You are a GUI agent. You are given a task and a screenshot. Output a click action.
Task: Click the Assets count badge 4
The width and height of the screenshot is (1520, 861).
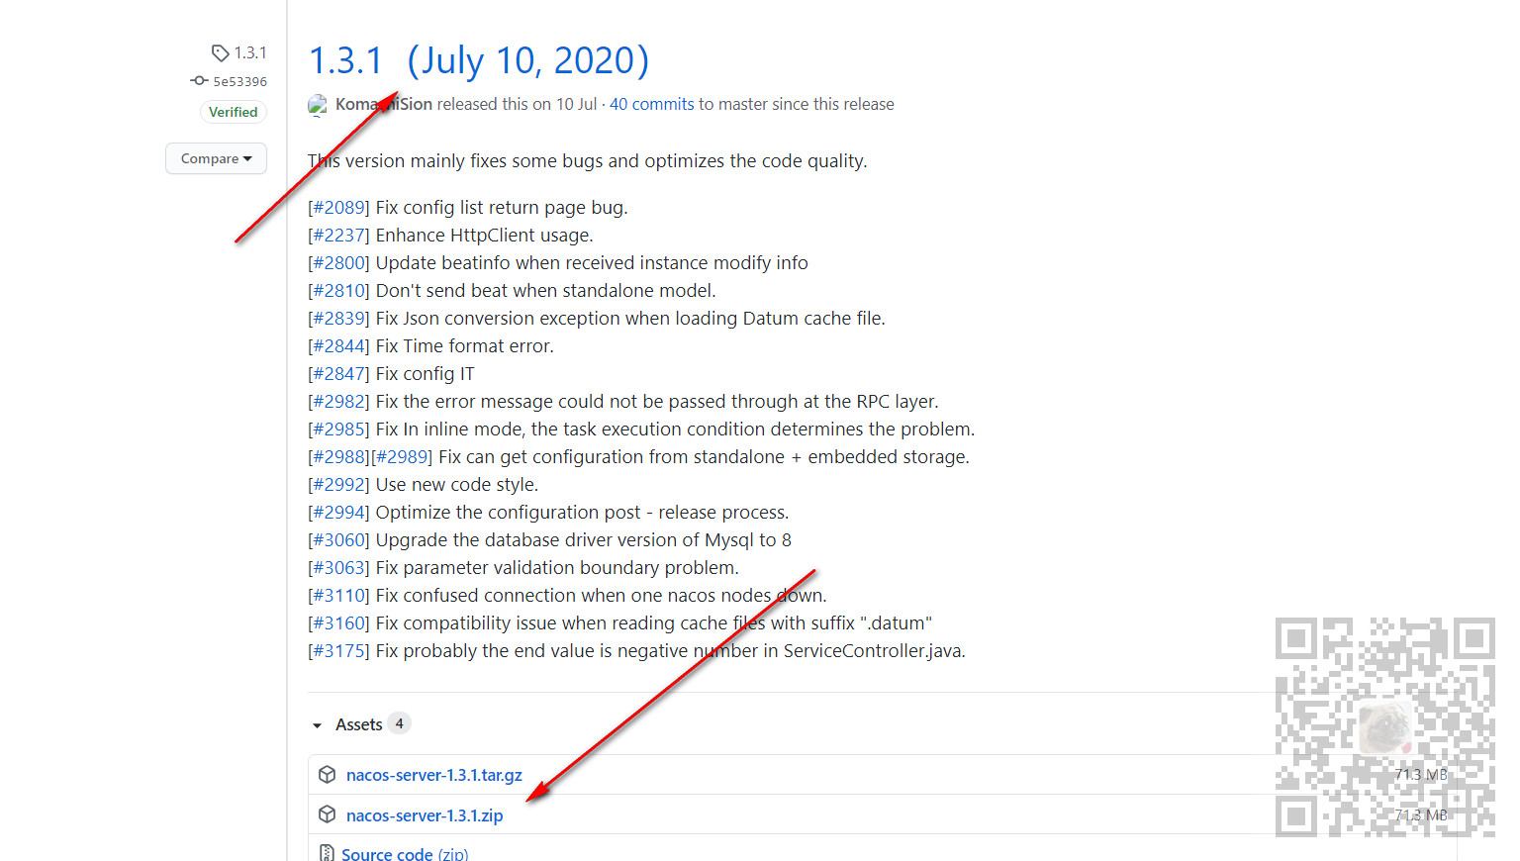(x=399, y=723)
